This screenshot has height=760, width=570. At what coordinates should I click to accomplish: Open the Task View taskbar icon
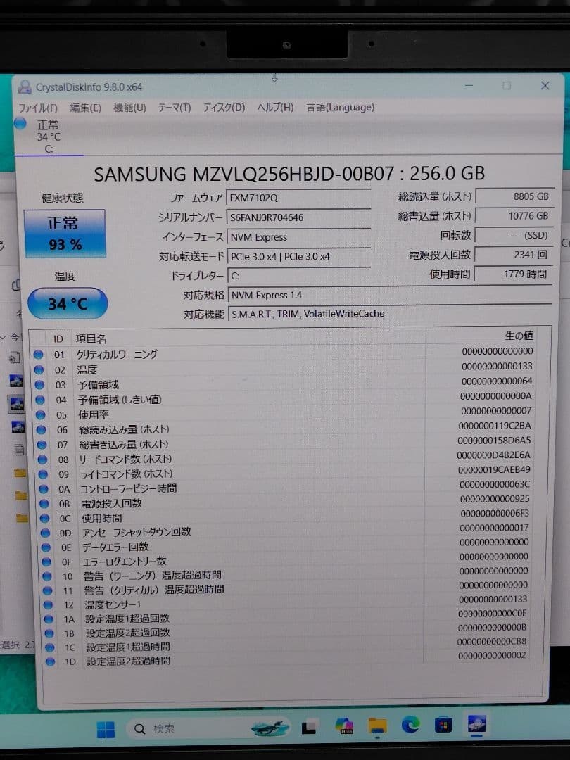click(309, 728)
